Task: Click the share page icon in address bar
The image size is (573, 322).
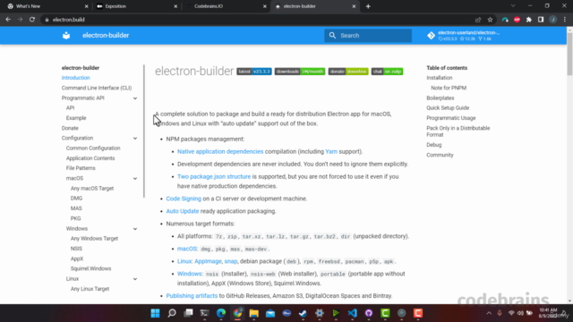Action: pyautogui.click(x=478, y=20)
